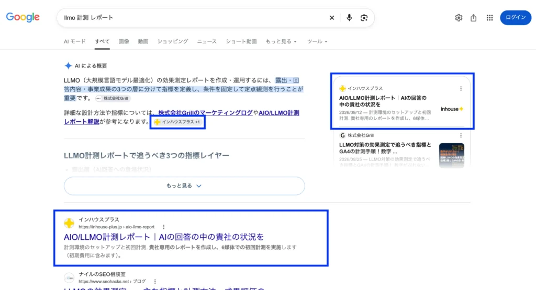Click the G favicon on the Grill card
Screen dimensions: 536x290
point(342,135)
